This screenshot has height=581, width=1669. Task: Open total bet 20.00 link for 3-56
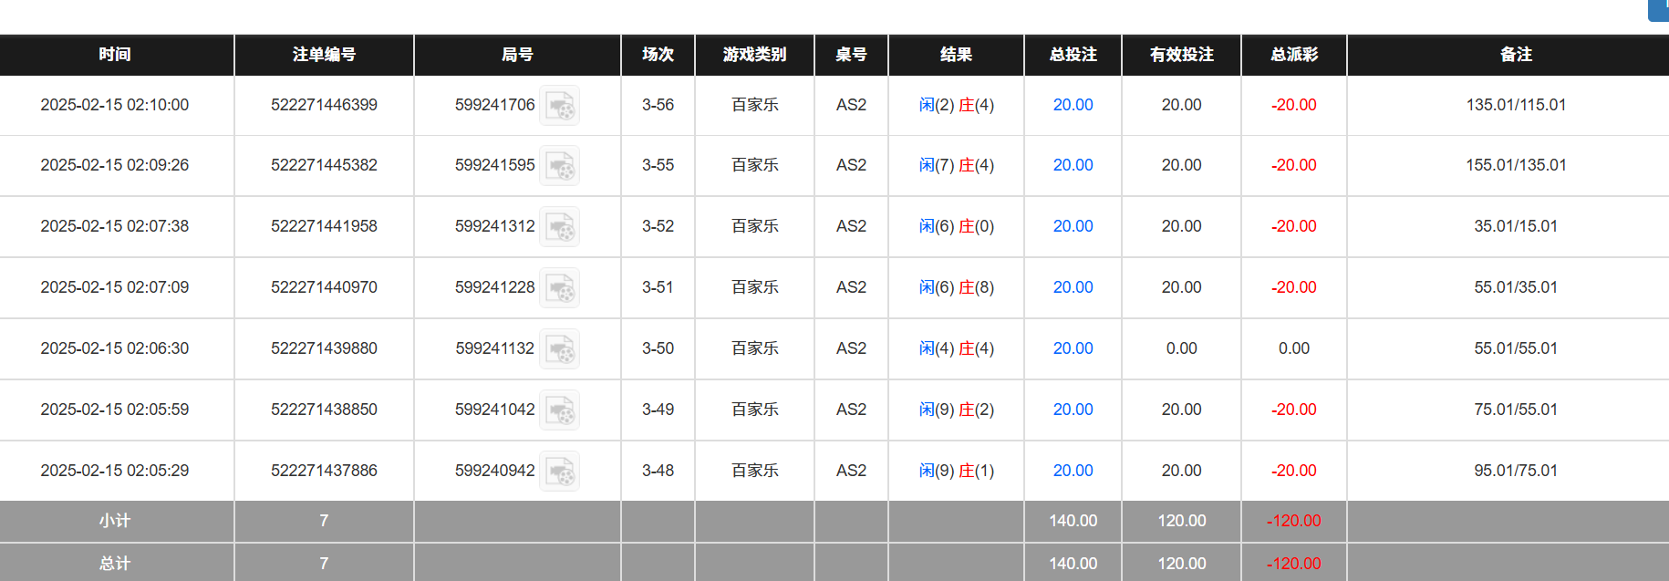click(x=1073, y=105)
